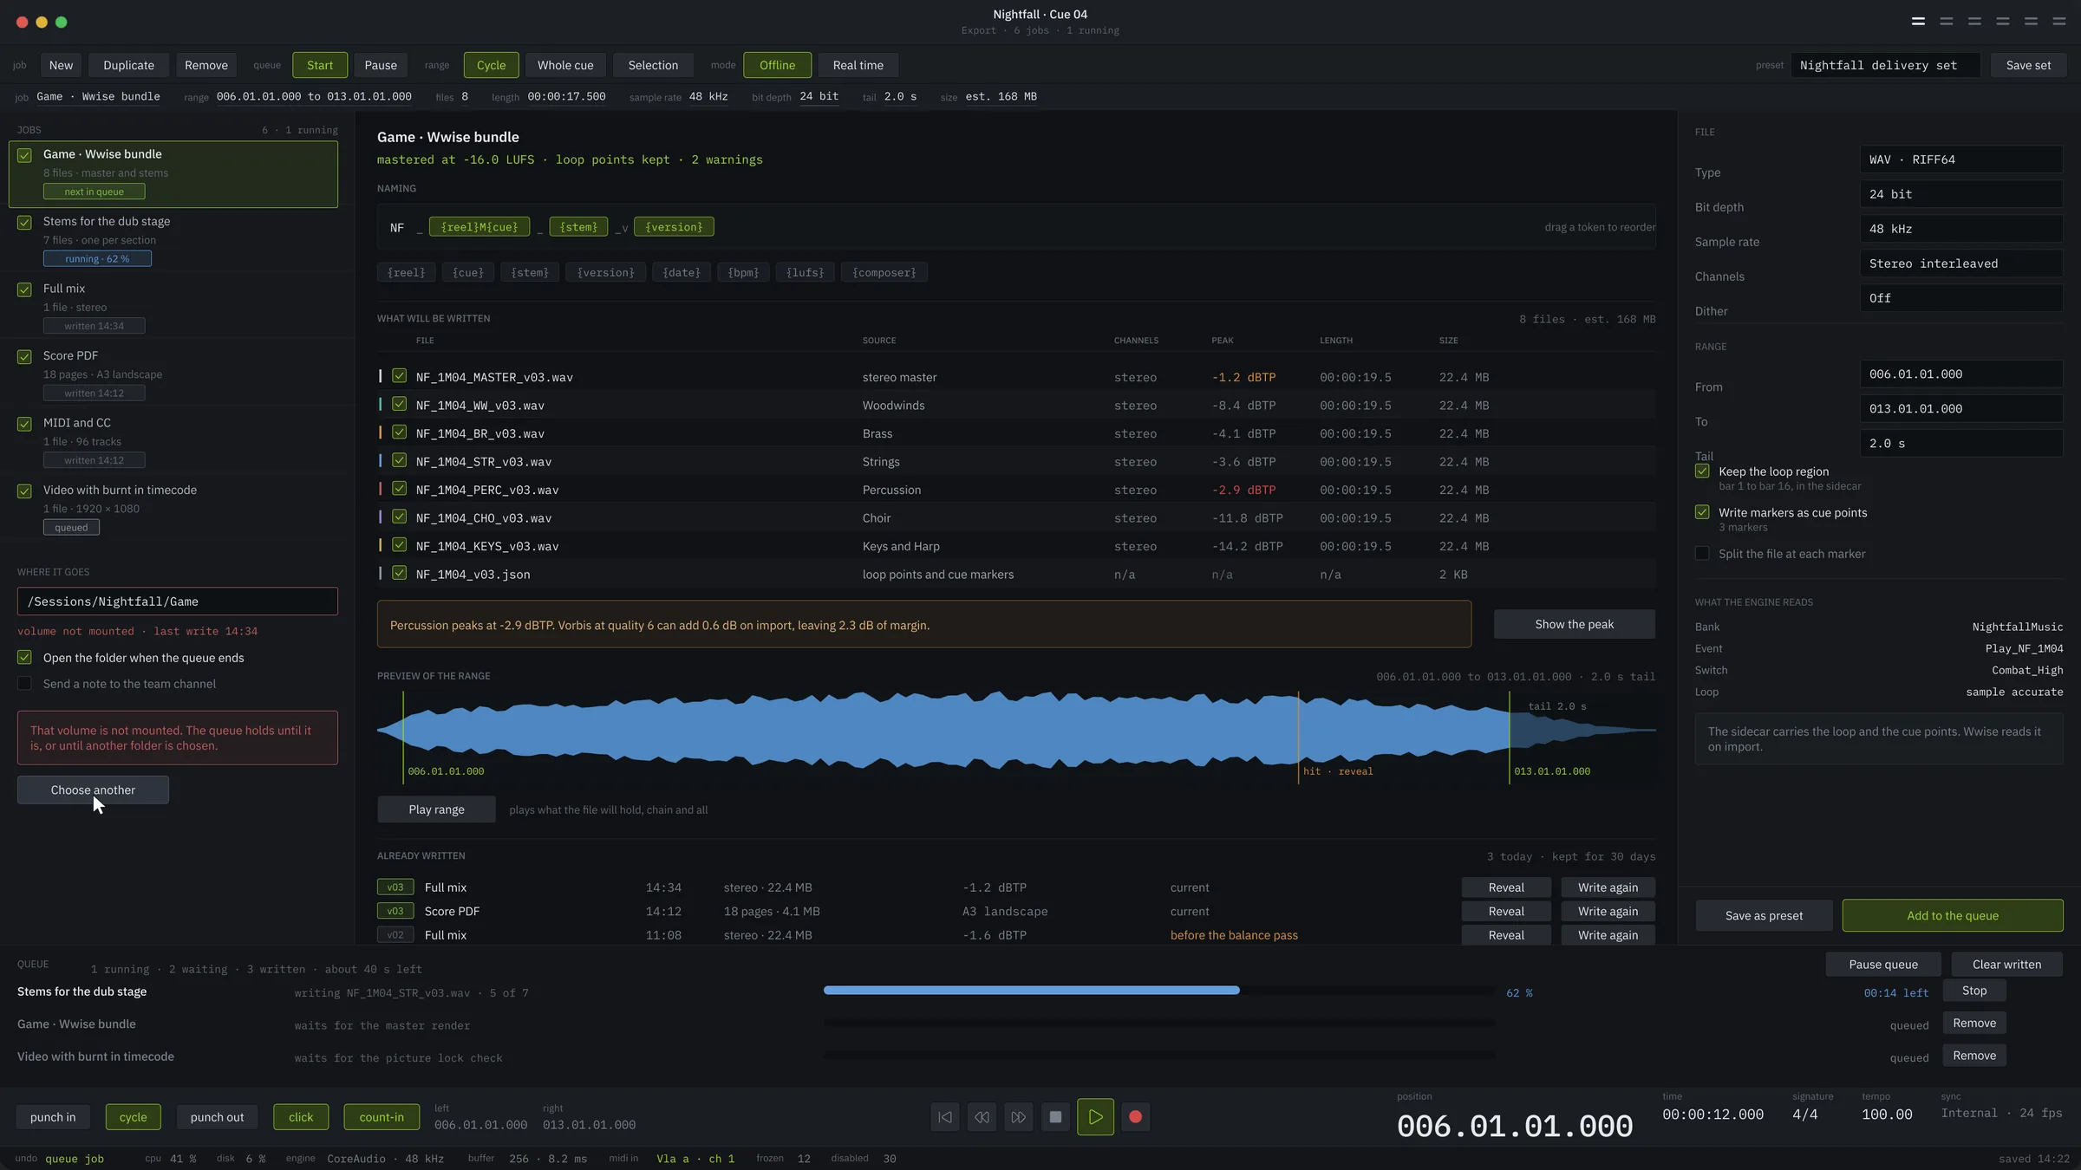
Task: Write again the v03 Score PDF
Action: pyautogui.click(x=1608, y=911)
